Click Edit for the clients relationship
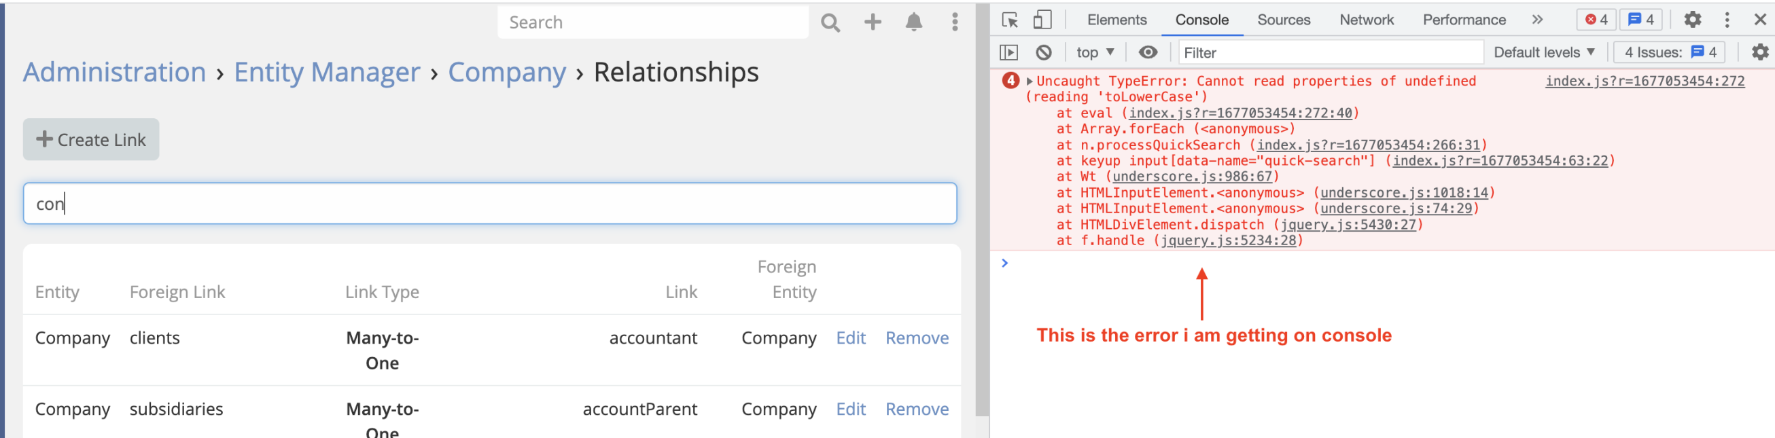 [x=850, y=338]
